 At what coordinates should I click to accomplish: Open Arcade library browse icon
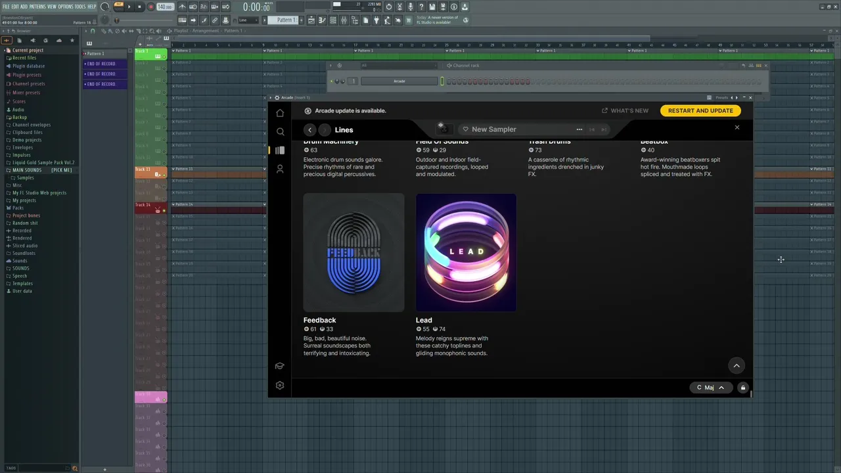click(280, 150)
